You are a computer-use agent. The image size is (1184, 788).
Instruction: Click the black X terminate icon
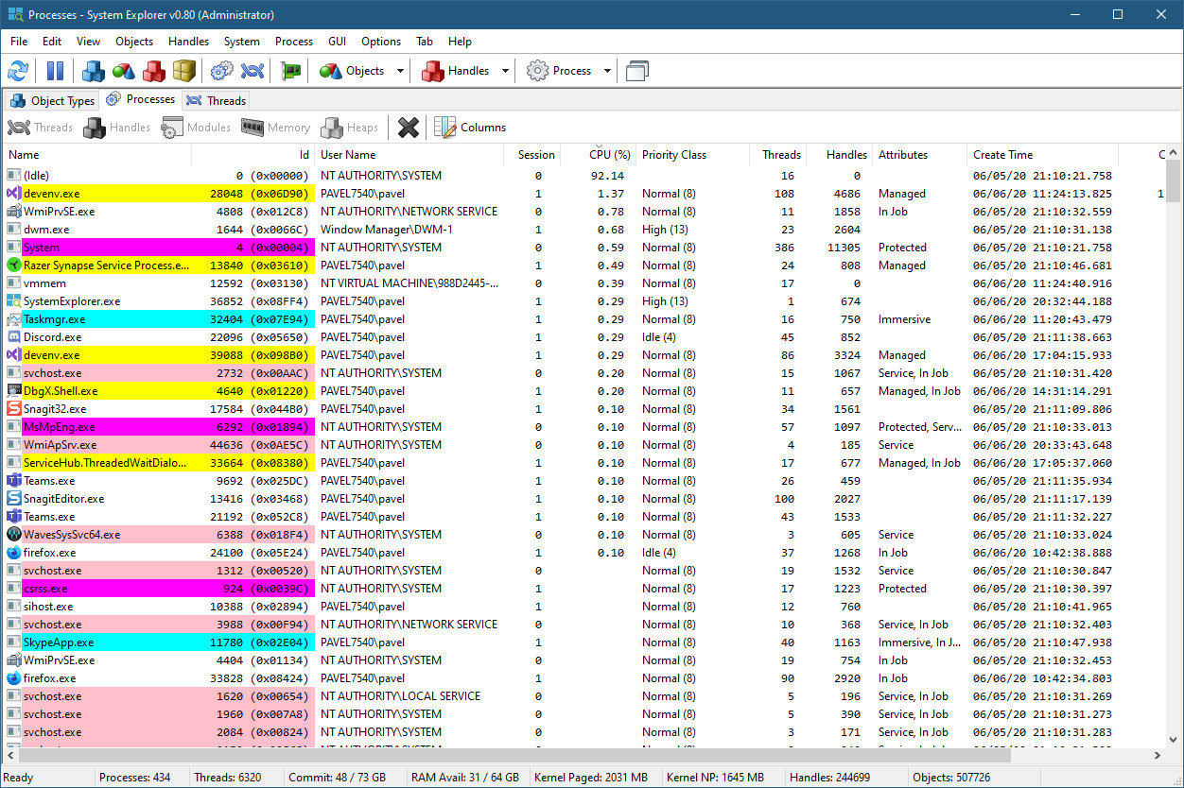pyautogui.click(x=409, y=128)
